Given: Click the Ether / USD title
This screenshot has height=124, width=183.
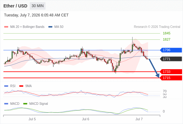Looking at the screenshot, I should tap(15, 6).
